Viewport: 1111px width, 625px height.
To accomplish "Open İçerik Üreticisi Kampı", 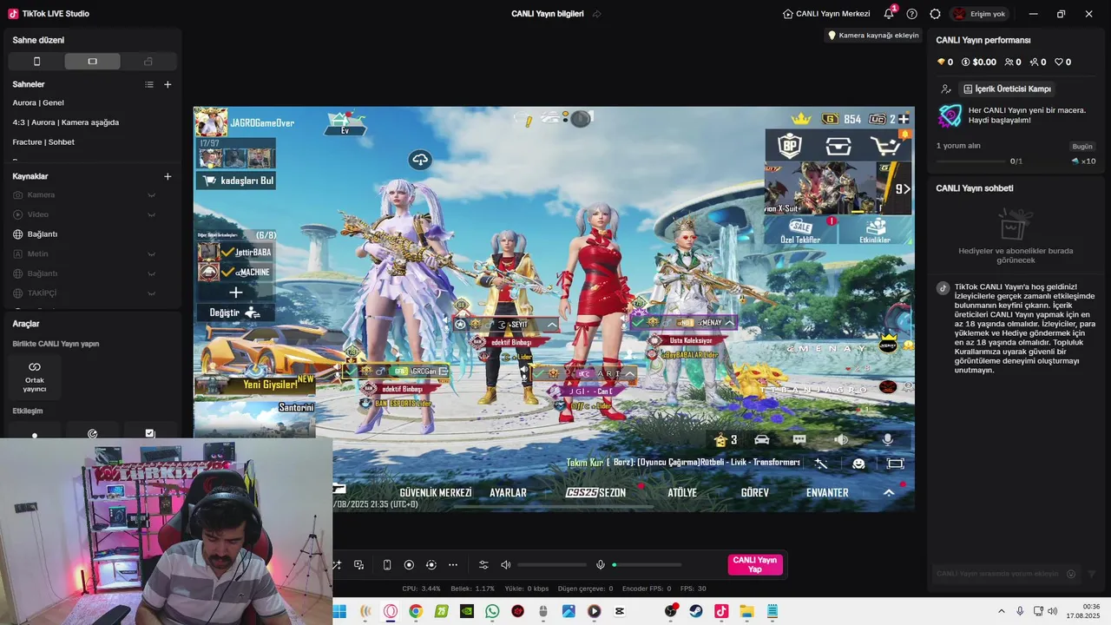I will click(1008, 89).
